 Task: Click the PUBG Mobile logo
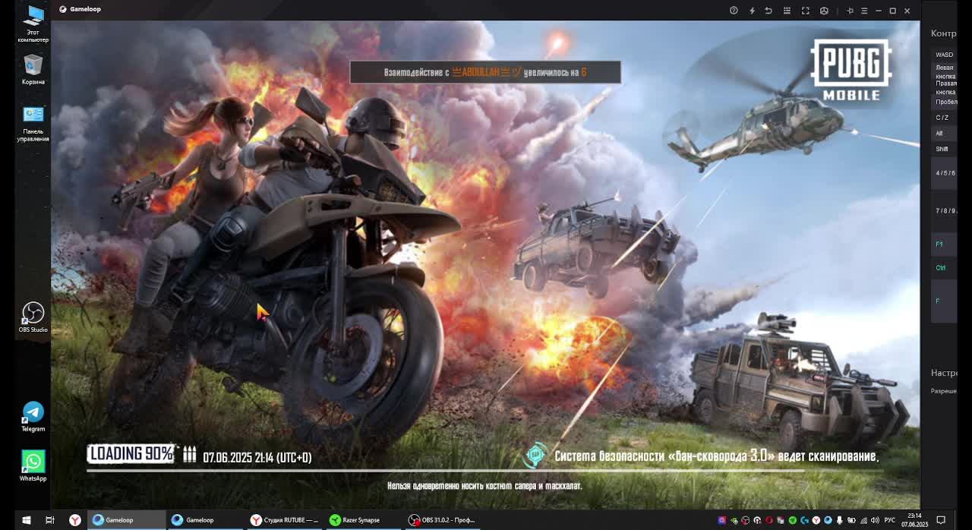pyautogui.click(x=850, y=70)
